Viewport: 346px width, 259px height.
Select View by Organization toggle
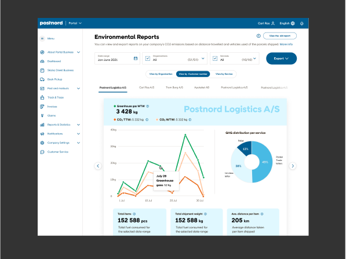pos(161,74)
